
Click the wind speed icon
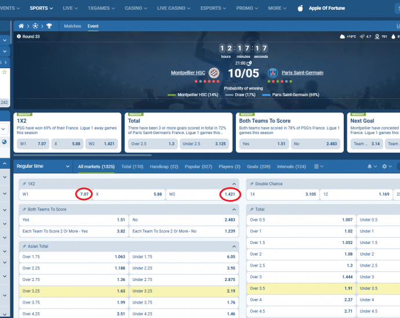click(362, 36)
